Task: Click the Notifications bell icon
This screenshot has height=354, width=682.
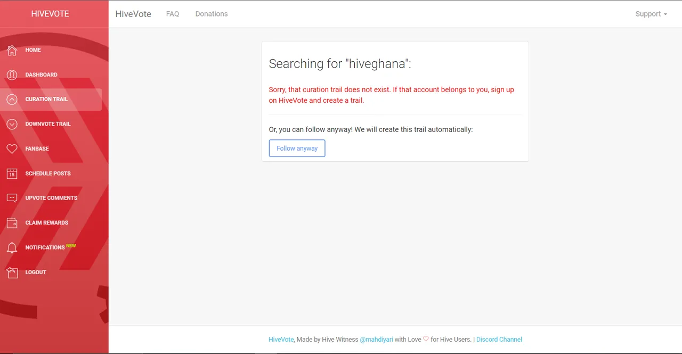Action: click(12, 248)
